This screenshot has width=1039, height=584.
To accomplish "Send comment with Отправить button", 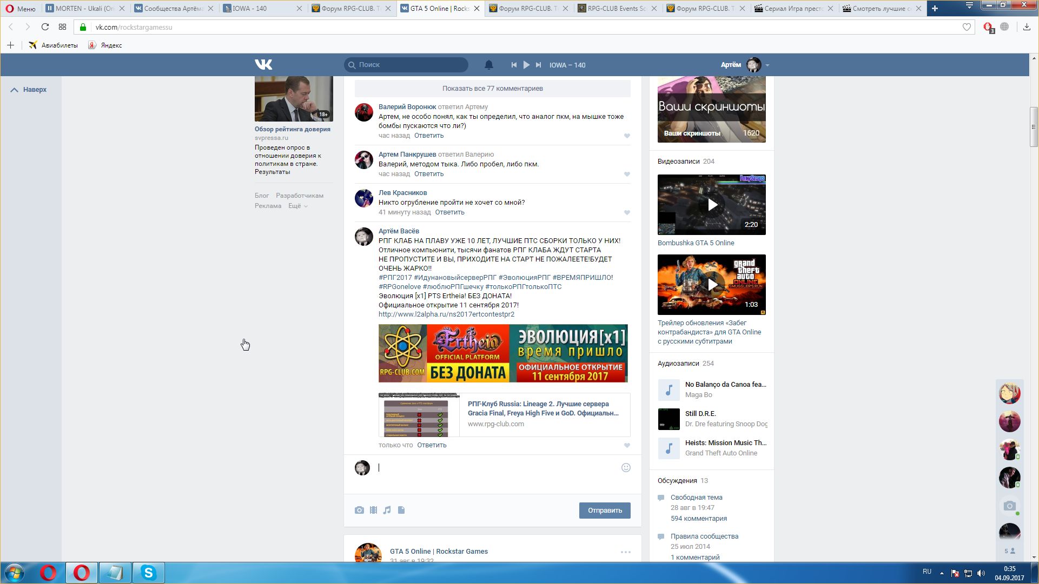I will pyautogui.click(x=605, y=511).
